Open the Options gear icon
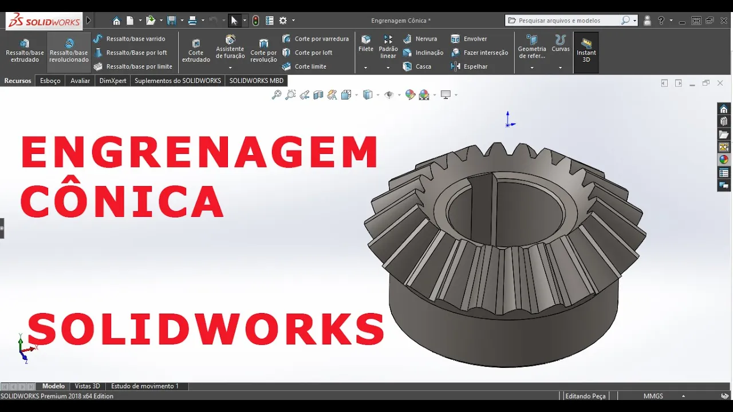 (283, 21)
